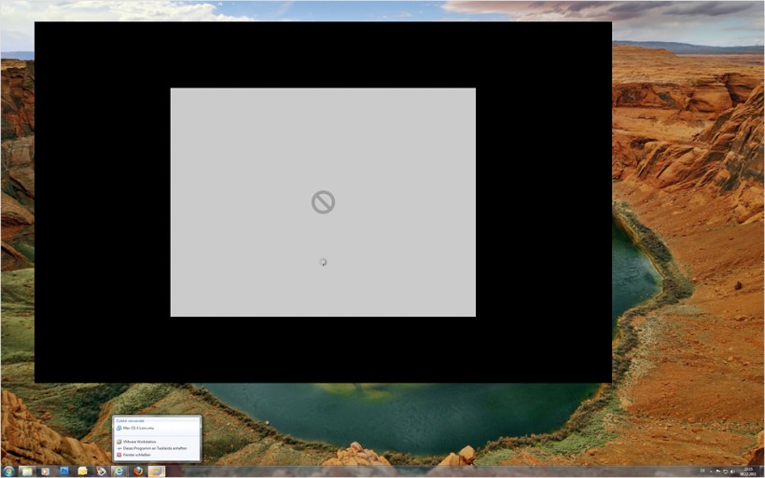This screenshot has height=478, width=765.
Task: Open the network status tray icon
Action: (x=726, y=471)
